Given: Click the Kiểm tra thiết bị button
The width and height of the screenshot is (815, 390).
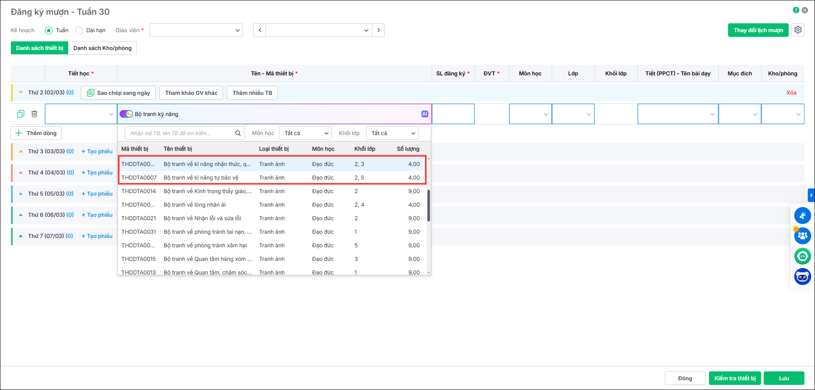Looking at the screenshot, I should 735,378.
